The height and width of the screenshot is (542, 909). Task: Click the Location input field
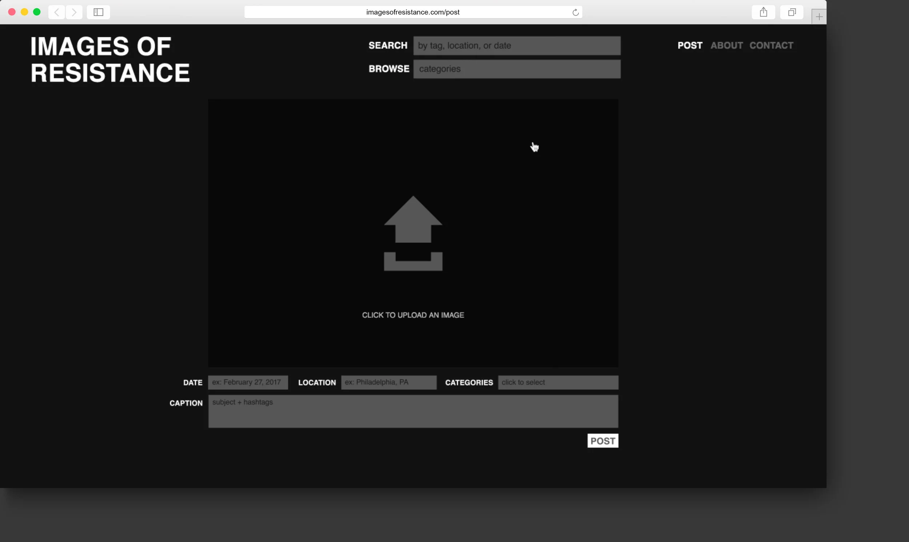(x=388, y=382)
